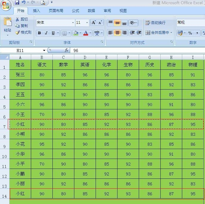The image size is (205, 204).
Task: Align text to the bottom of cell
Action: 124,23
